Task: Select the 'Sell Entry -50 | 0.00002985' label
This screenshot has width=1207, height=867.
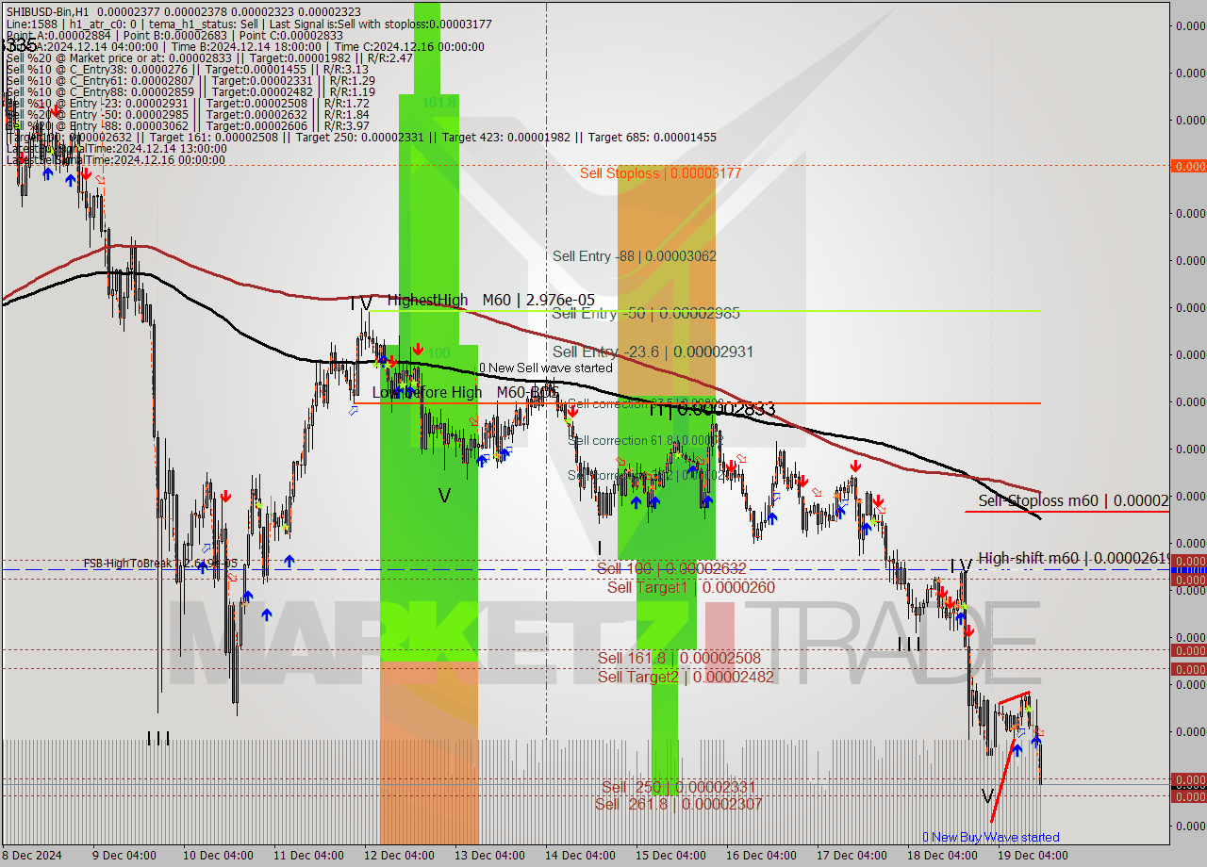Action: pos(646,313)
